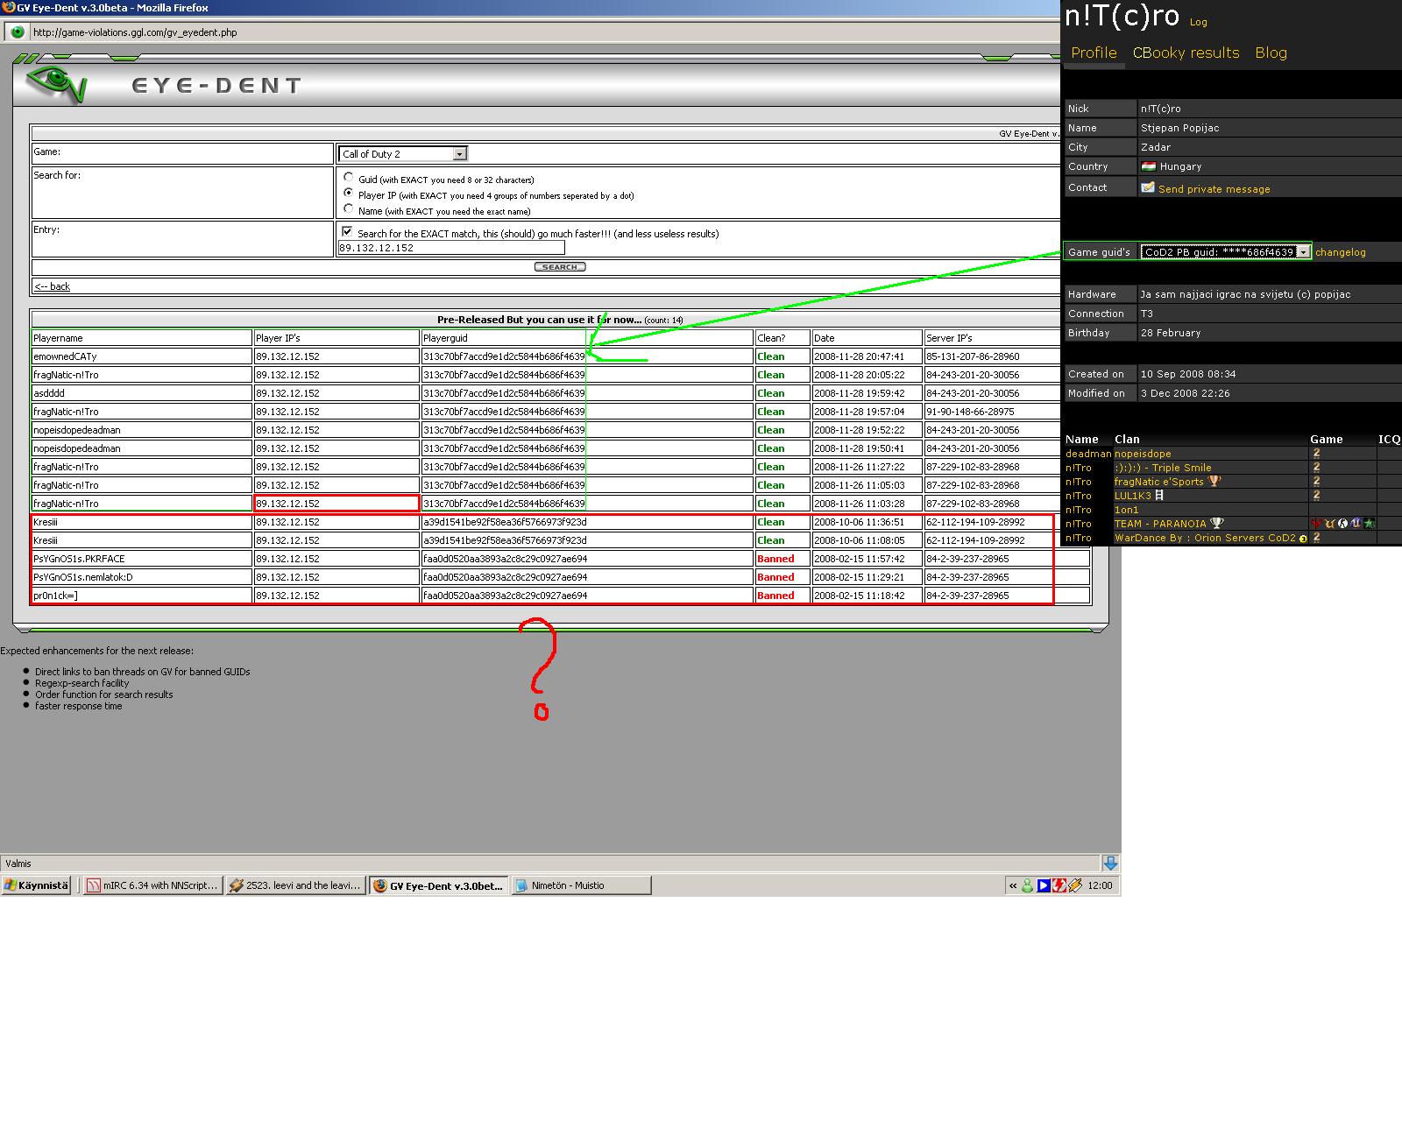Click the ladder icon next to LUL1K3
The image size is (1402, 1121).
1159,496
